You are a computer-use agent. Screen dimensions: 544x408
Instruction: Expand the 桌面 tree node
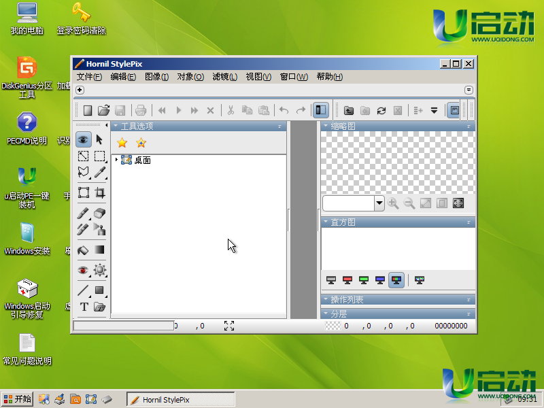116,160
